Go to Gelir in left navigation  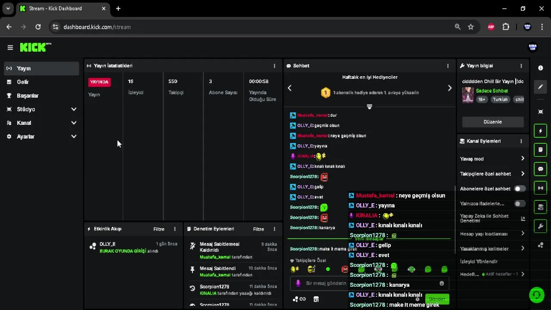tap(42, 82)
